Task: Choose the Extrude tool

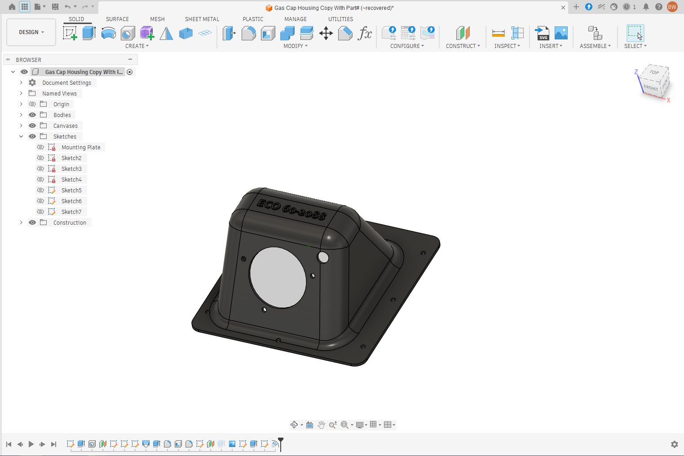Action: 89,33
